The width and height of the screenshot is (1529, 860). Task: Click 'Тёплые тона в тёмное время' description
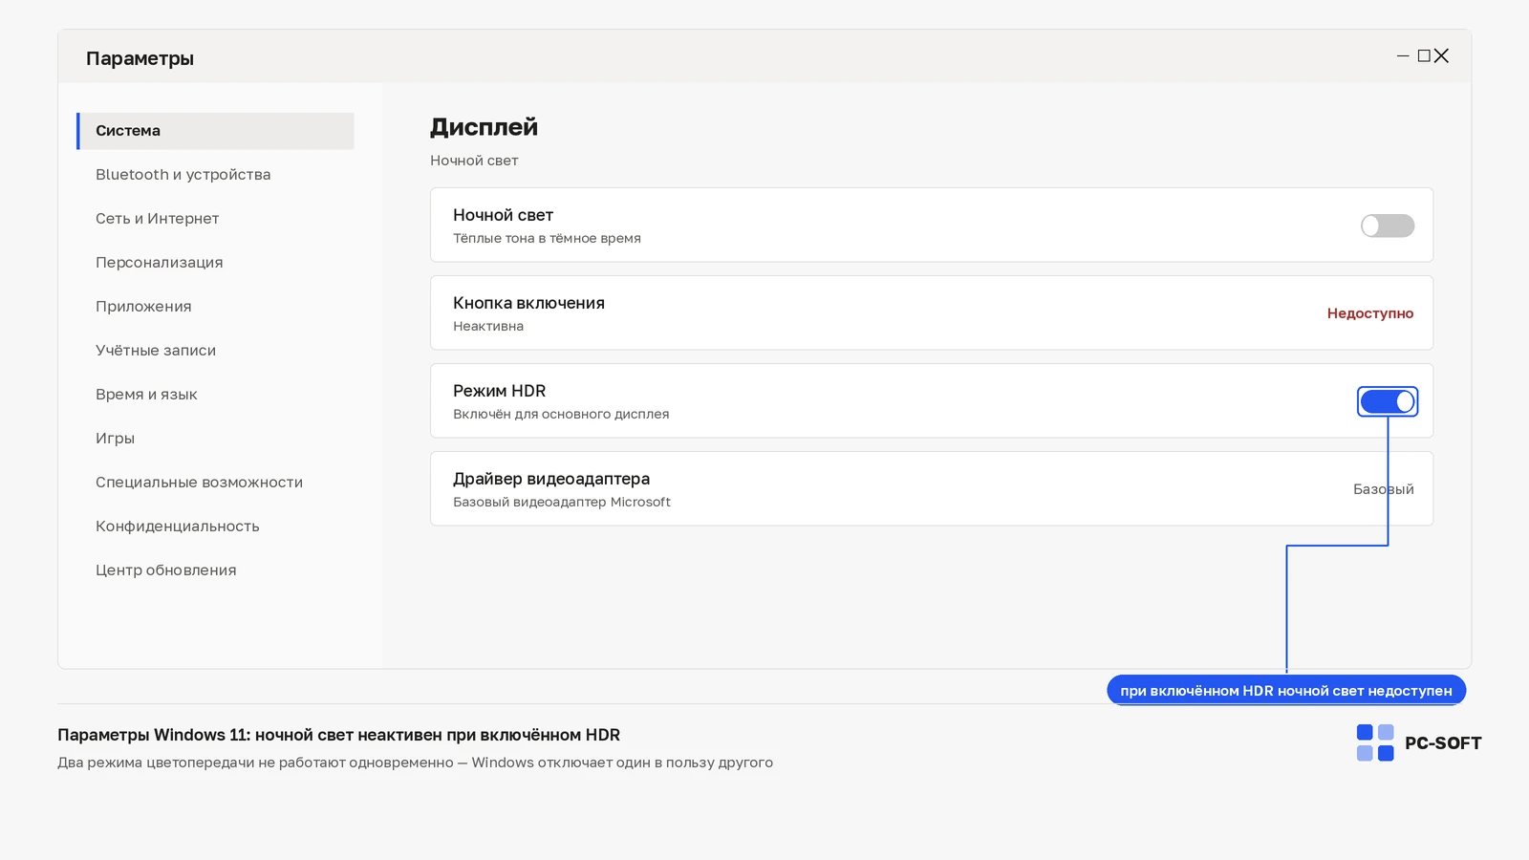coord(547,238)
